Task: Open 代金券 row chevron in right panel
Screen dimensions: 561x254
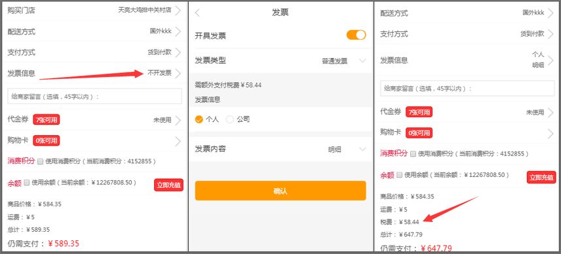Action: [551, 112]
